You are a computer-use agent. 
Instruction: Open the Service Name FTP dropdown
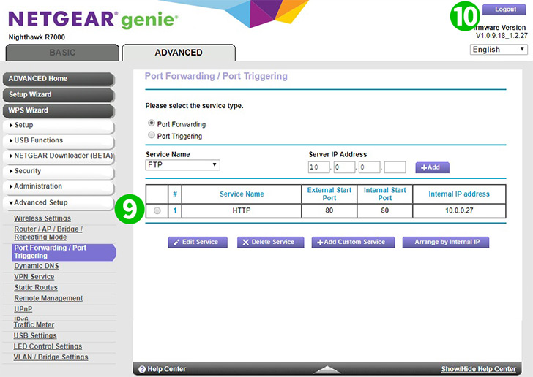(x=182, y=165)
